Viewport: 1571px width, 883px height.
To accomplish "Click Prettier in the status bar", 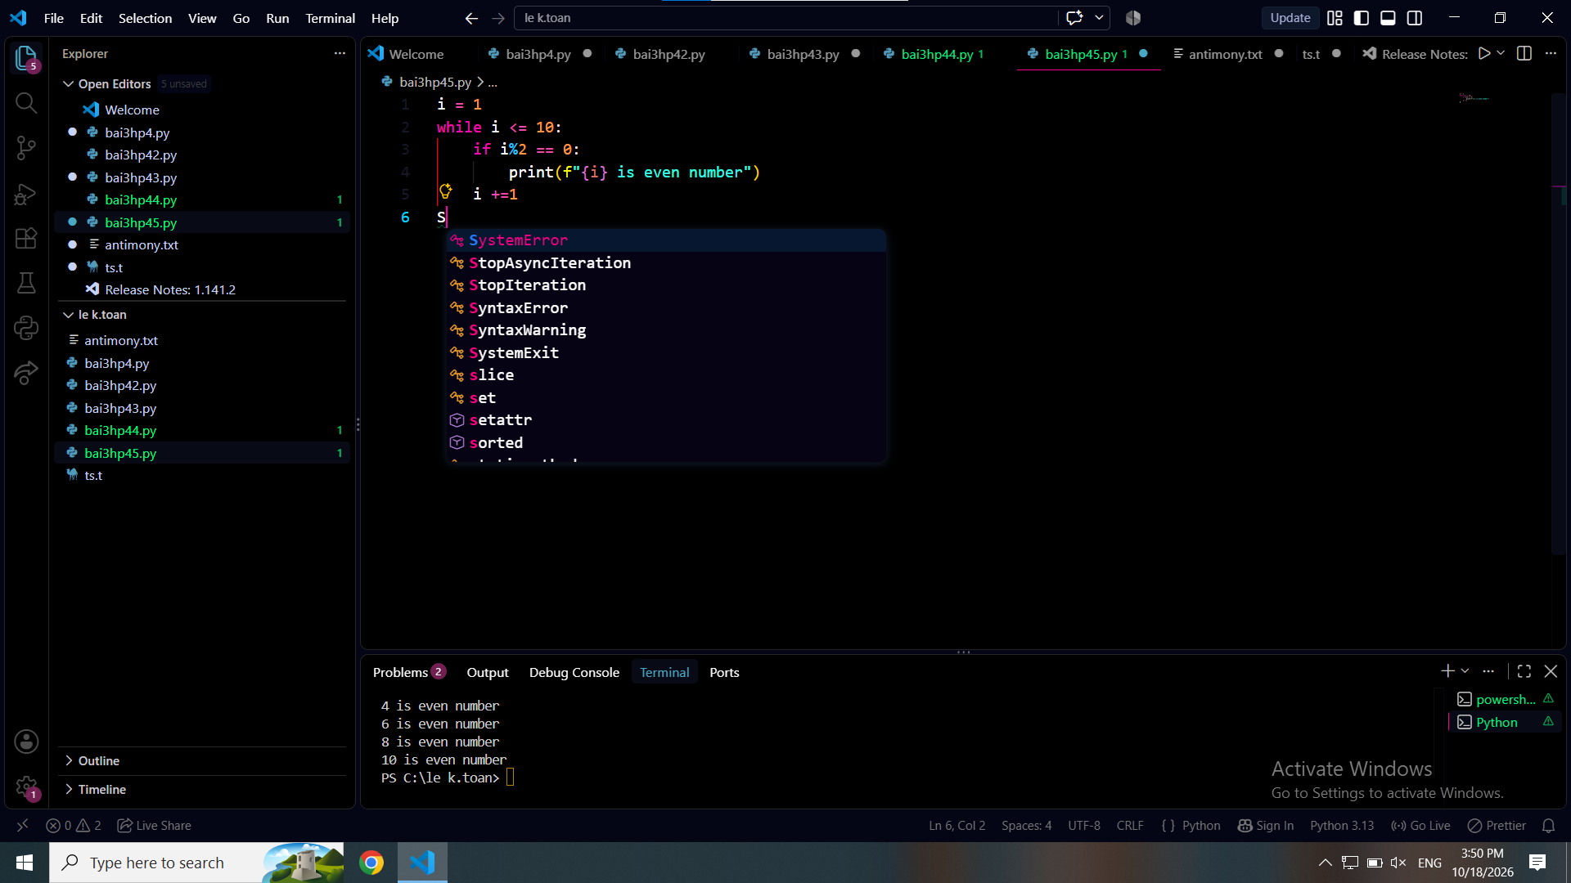I will point(1497,826).
